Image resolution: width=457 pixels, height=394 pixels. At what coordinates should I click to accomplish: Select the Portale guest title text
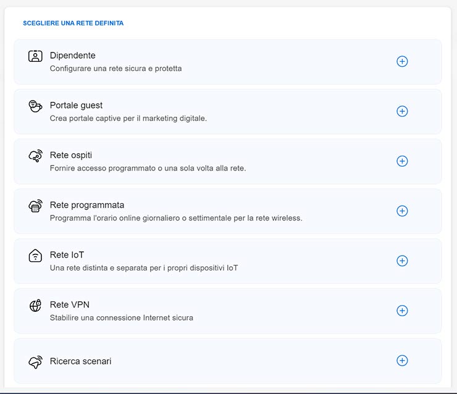click(76, 106)
